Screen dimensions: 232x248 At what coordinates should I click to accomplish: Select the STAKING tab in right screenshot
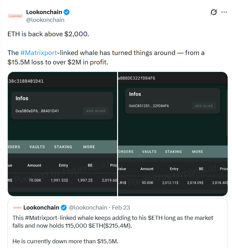tap(173, 152)
